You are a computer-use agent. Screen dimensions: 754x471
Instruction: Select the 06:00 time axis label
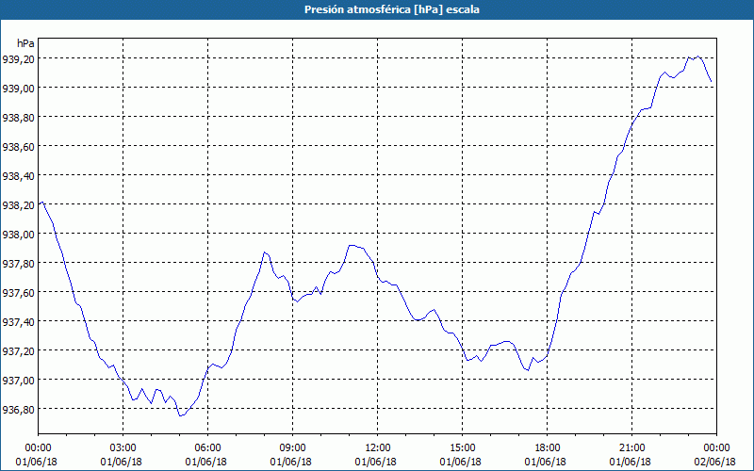208,447
